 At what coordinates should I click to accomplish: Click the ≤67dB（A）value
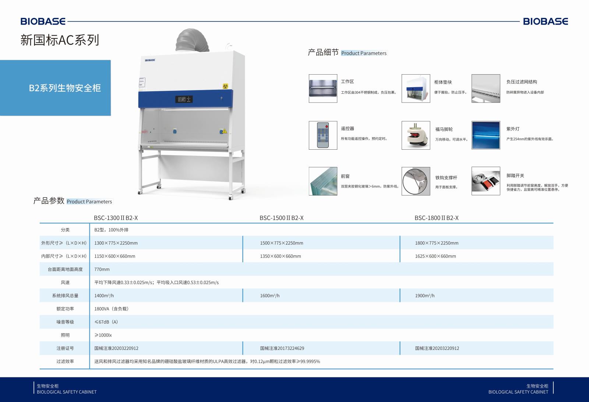pos(106,322)
